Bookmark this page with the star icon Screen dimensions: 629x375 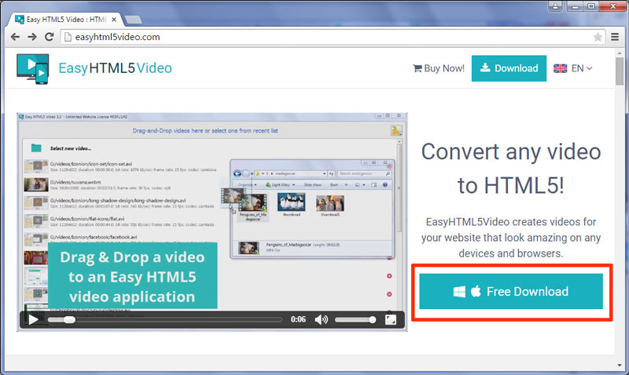pos(598,37)
